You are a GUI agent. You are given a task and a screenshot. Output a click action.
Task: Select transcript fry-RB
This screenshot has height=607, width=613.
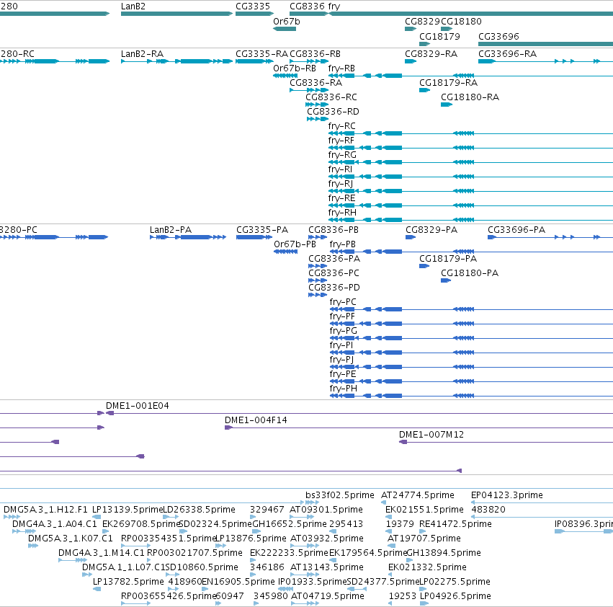pos(470,76)
